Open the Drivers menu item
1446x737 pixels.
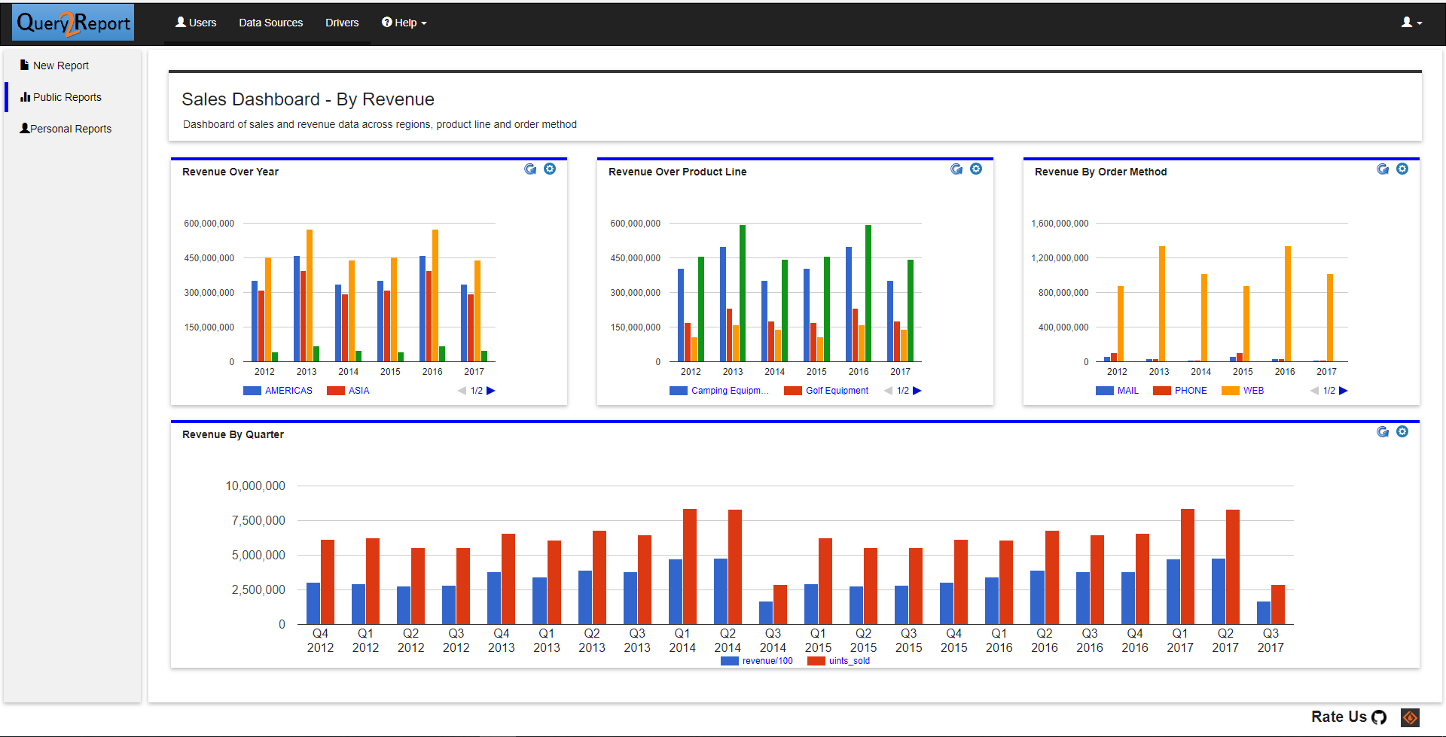[342, 23]
